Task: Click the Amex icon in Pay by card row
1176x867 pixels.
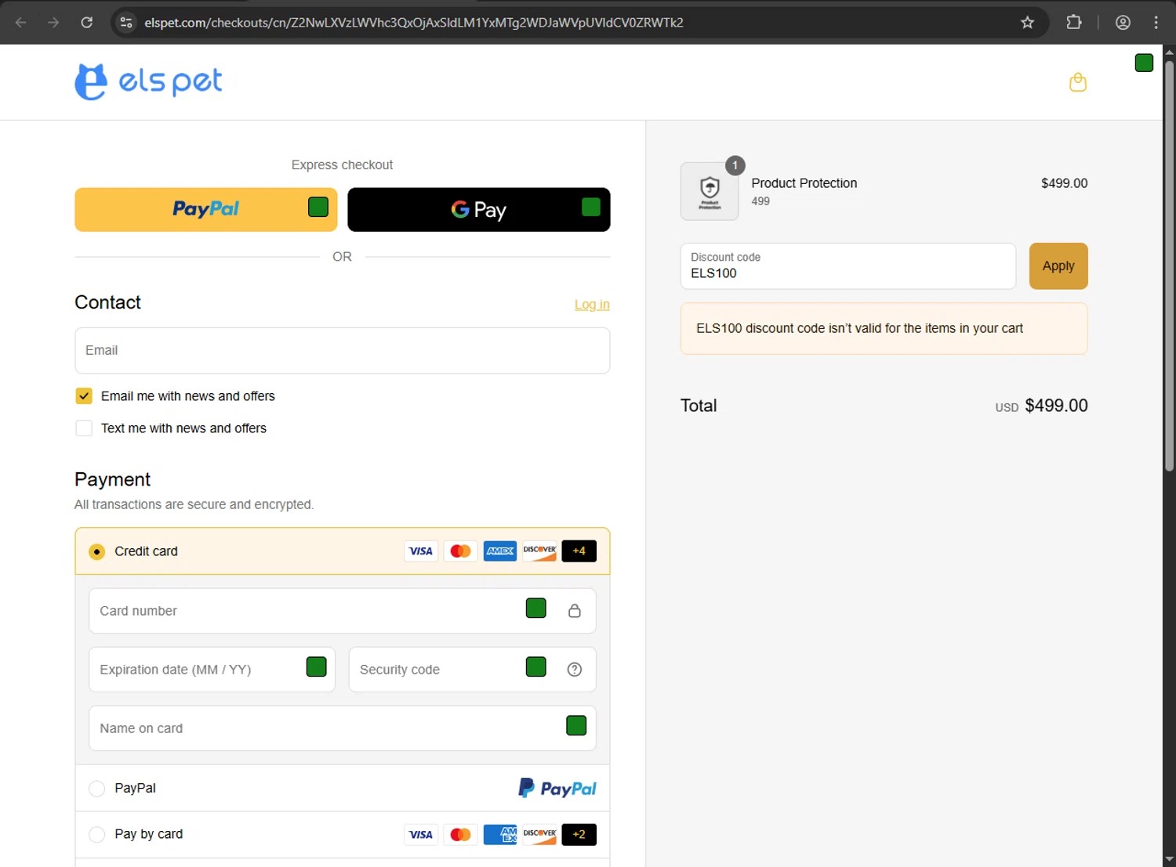Action: click(500, 835)
